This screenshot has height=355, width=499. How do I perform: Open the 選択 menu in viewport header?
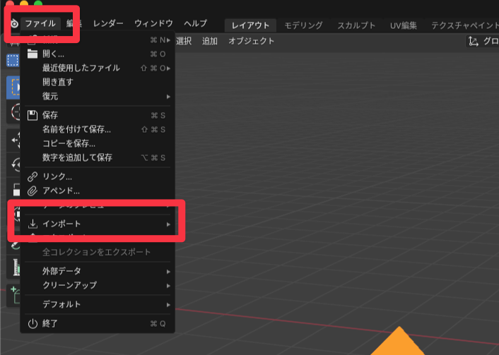pos(184,42)
